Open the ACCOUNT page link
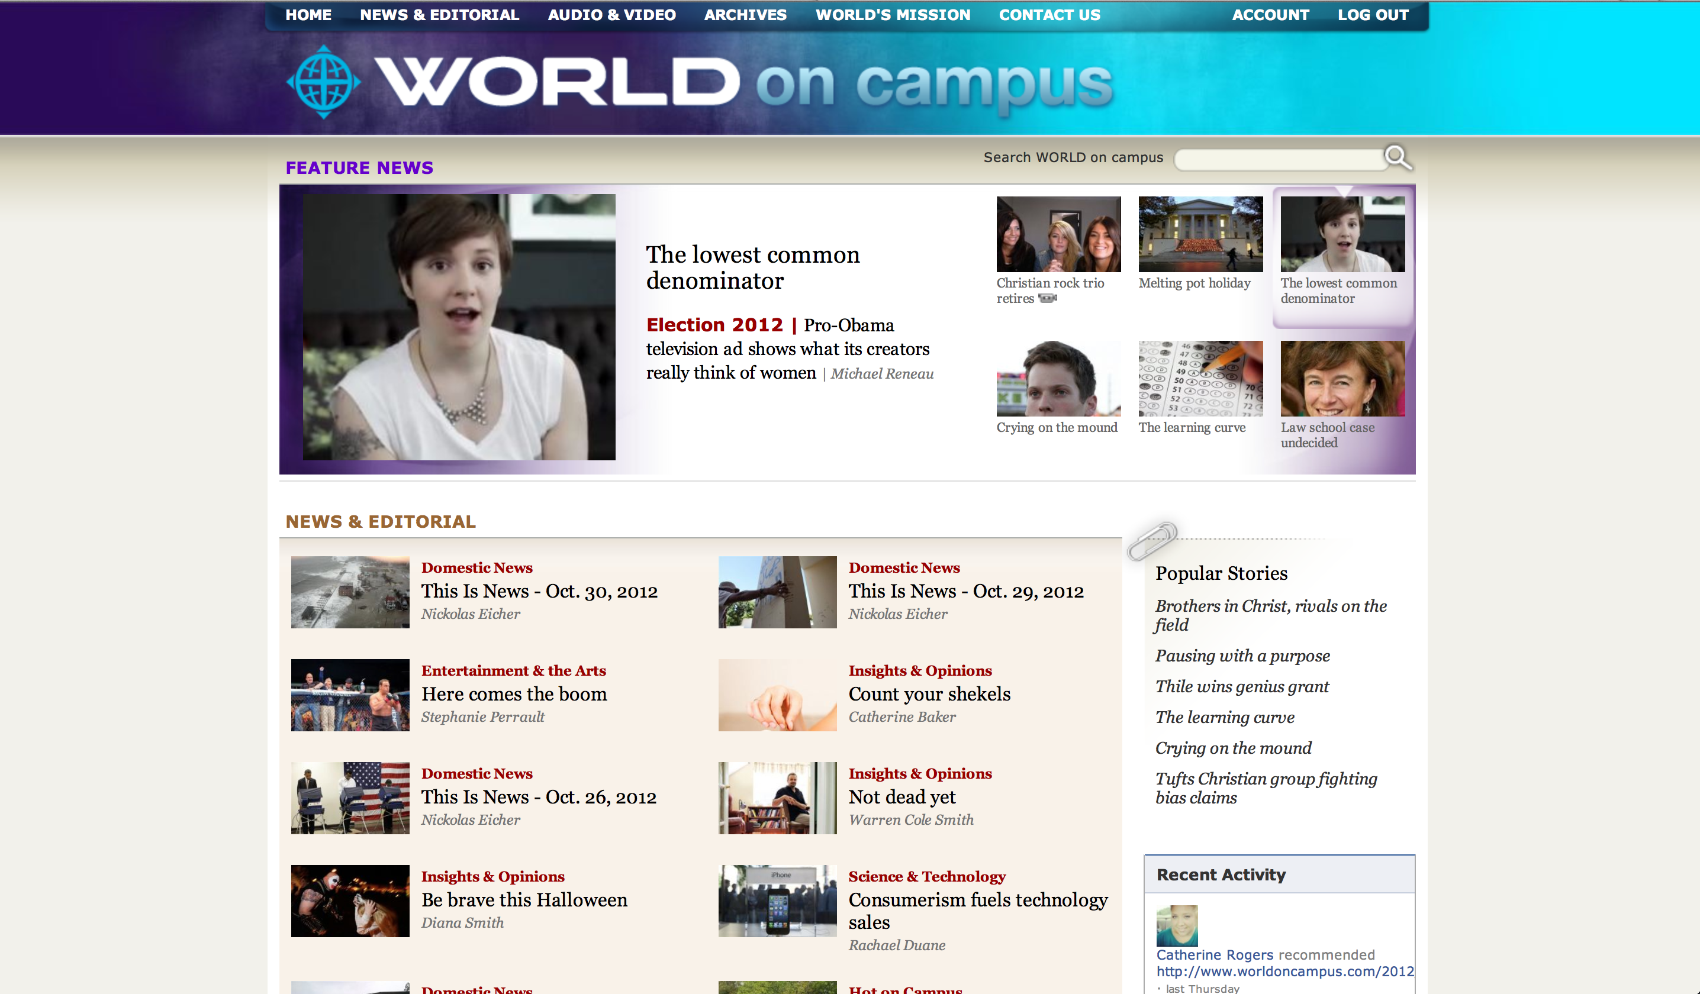Viewport: 1700px width, 994px height. pyautogui.click(x=1270, y=15)
